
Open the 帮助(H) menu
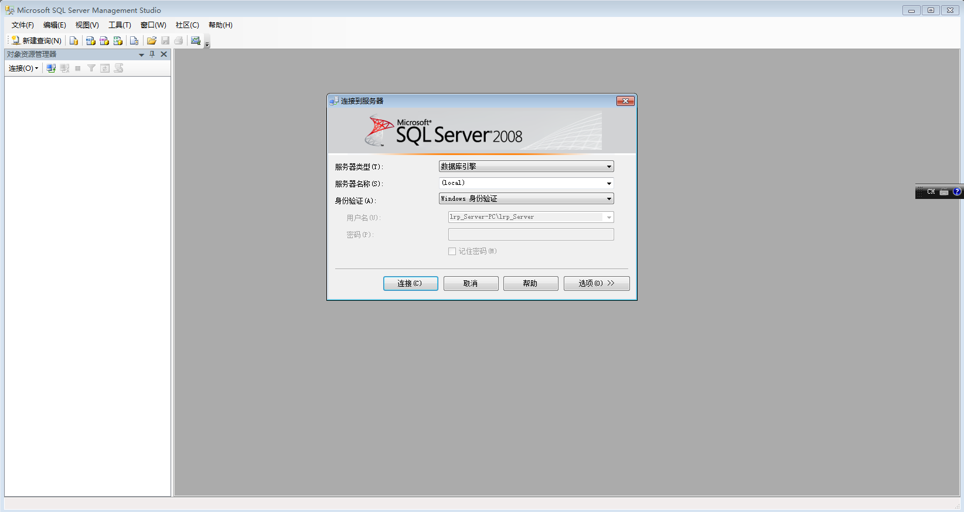220,25
